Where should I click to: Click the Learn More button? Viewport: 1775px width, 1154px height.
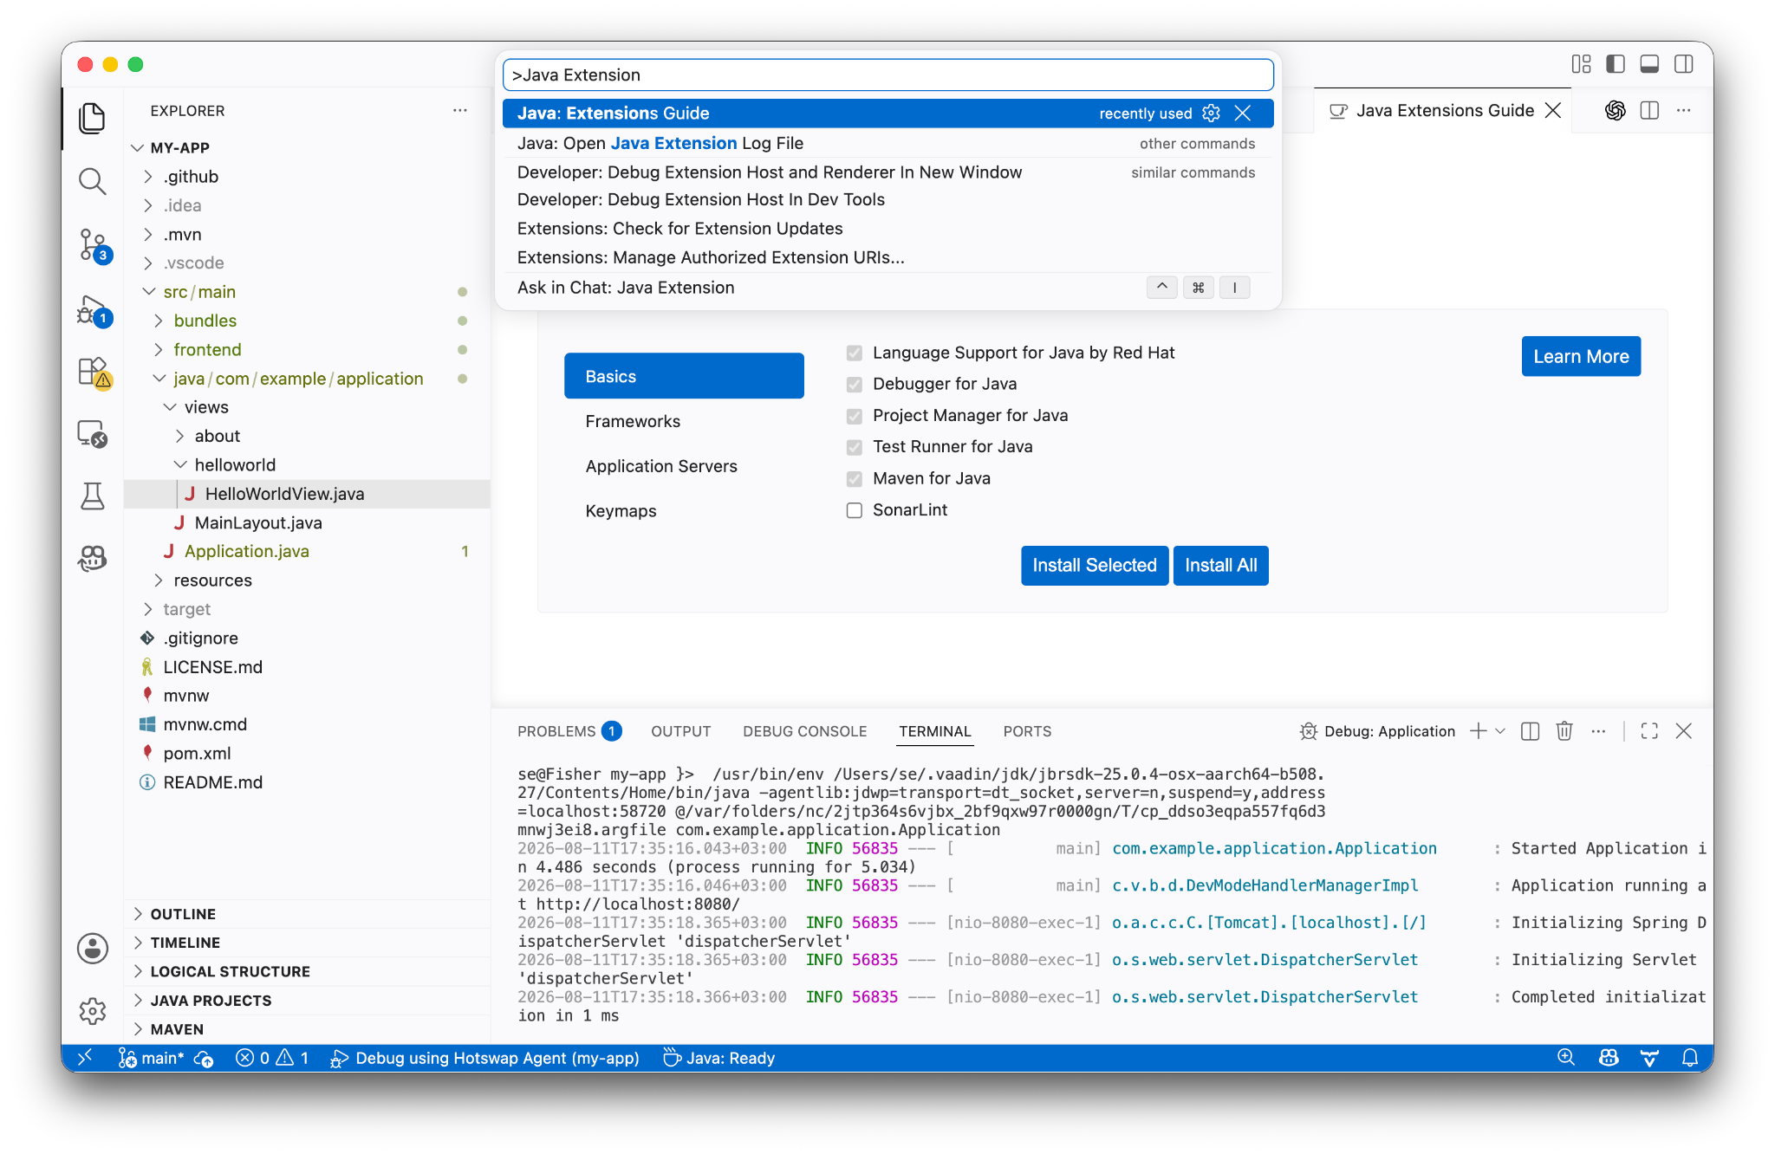[x=1581, y=356]
